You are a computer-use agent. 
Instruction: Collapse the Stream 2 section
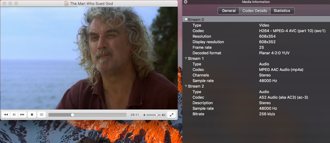pos(186,86)
